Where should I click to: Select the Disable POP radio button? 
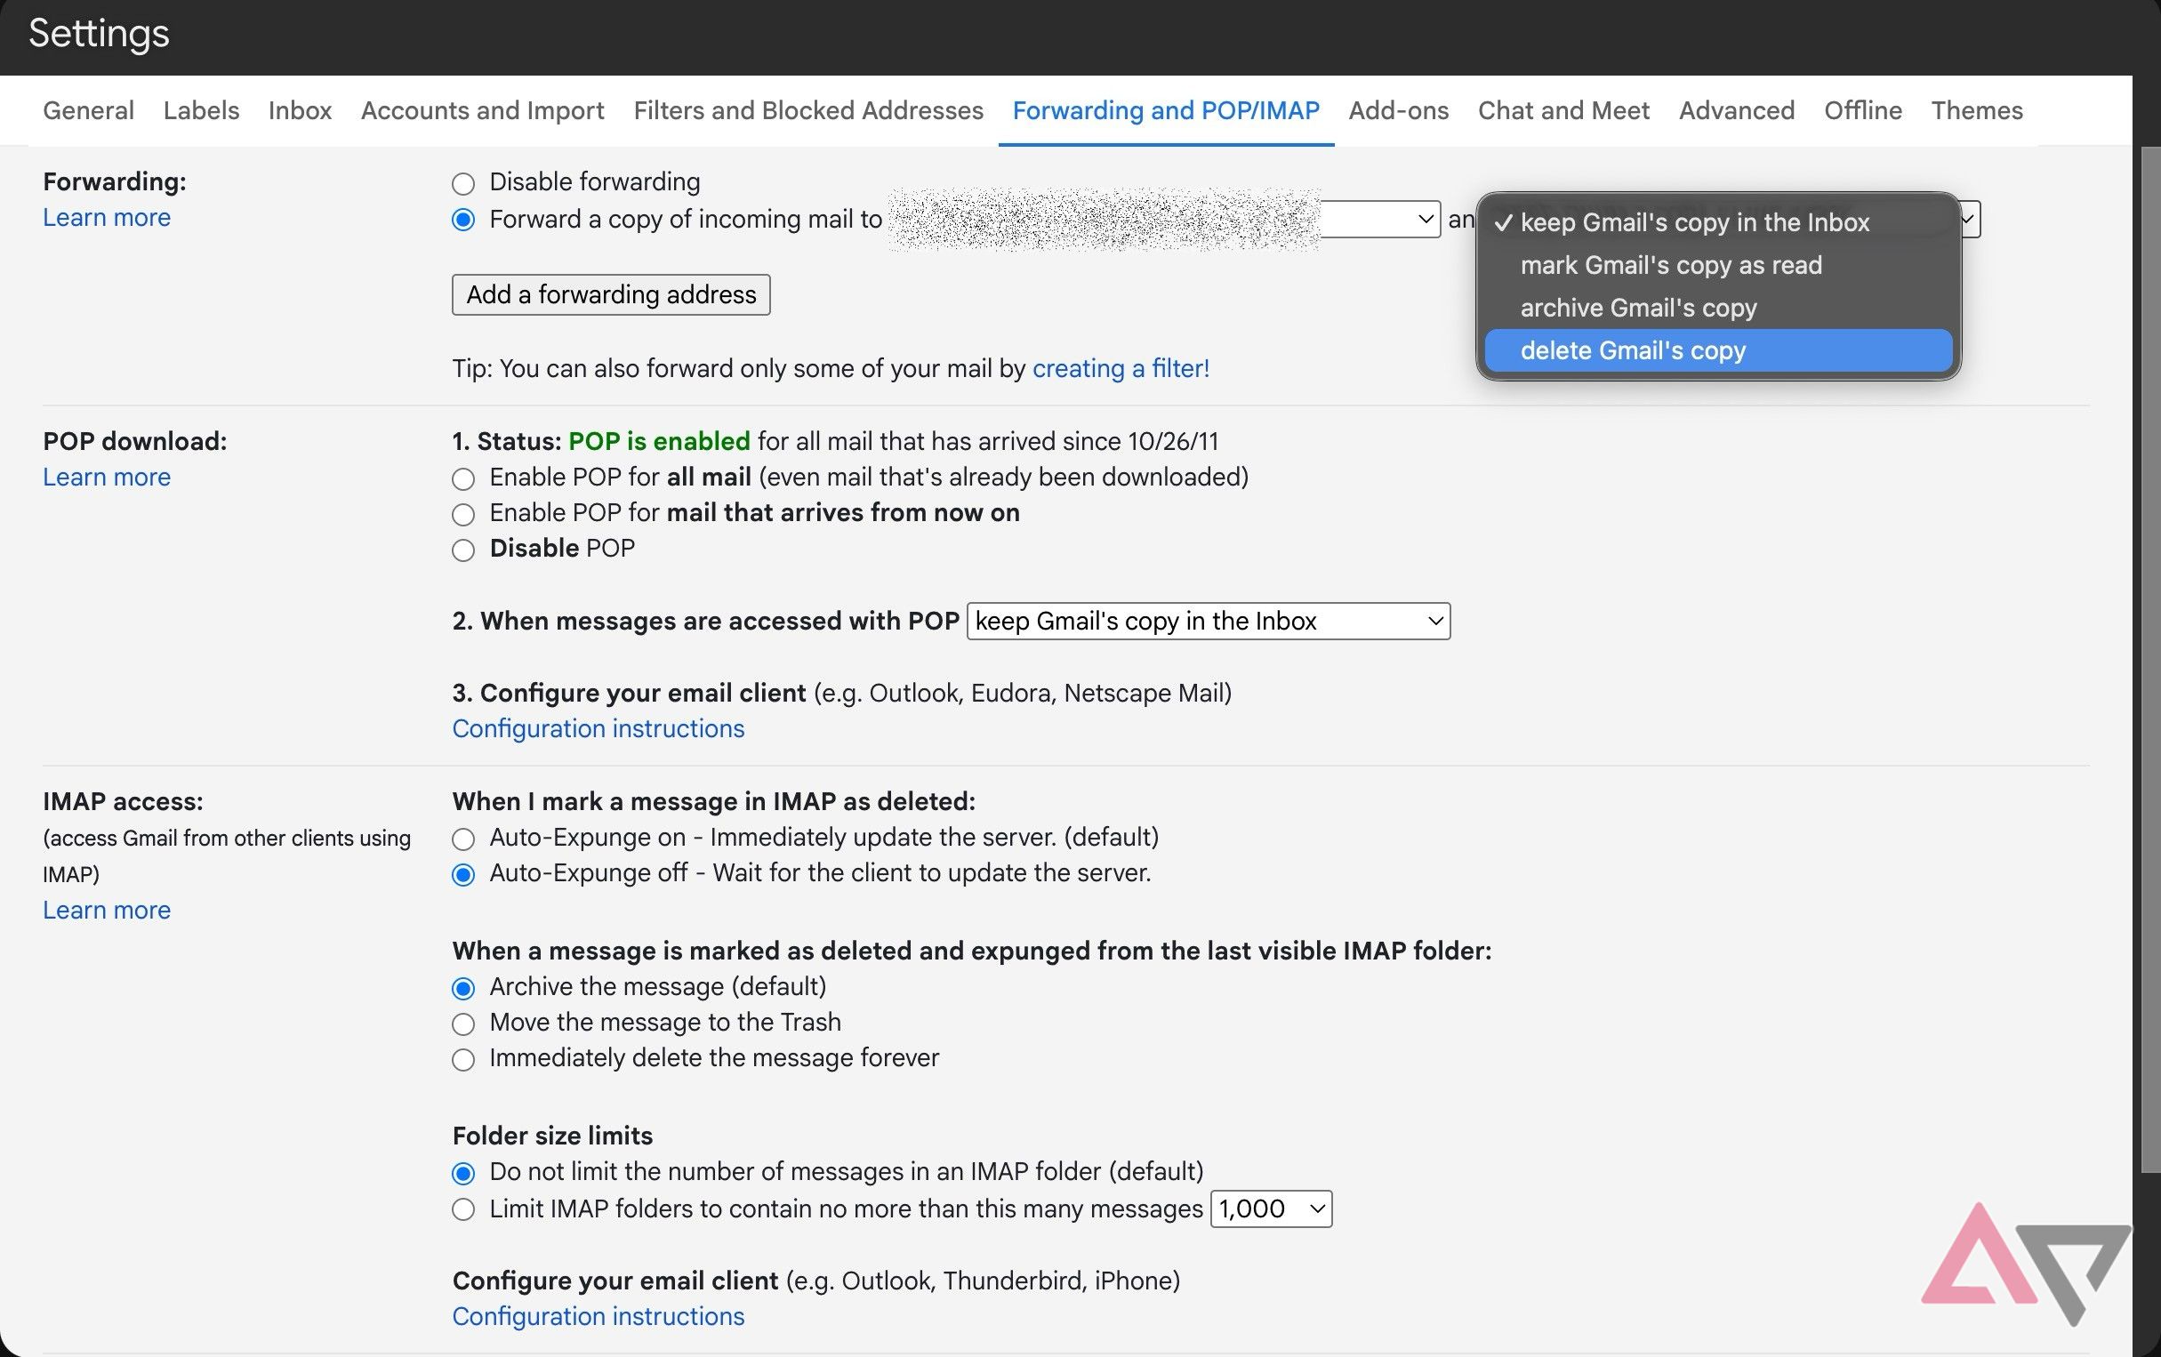click(463, 550)
